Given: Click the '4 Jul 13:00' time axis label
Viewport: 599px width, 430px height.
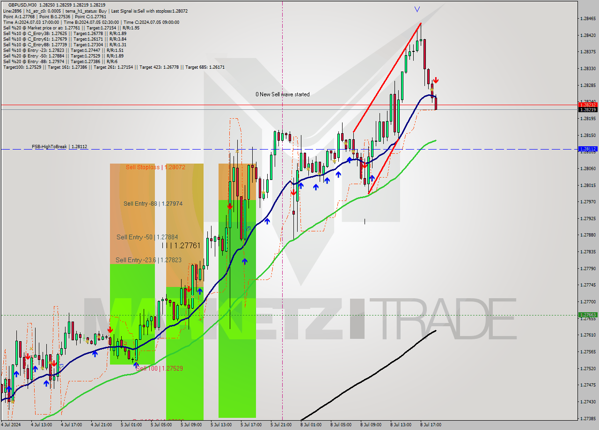Looking at the screenshot, I should tap(41, 425).
